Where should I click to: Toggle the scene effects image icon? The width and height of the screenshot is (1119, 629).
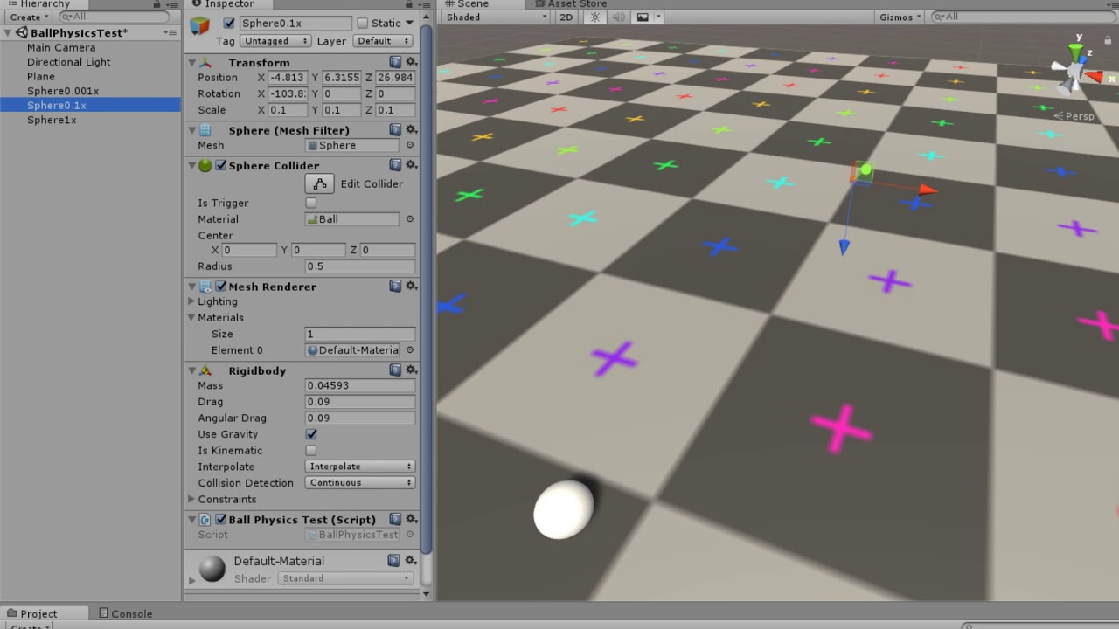643,17
